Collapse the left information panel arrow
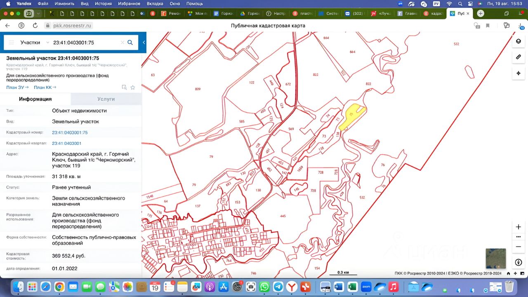 click(144, 42)
